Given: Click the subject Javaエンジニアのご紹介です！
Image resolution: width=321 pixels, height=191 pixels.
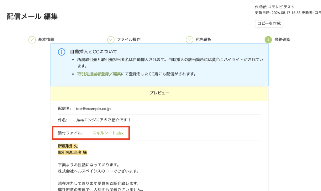Looking at the screenshot, I should pos(103,120).
